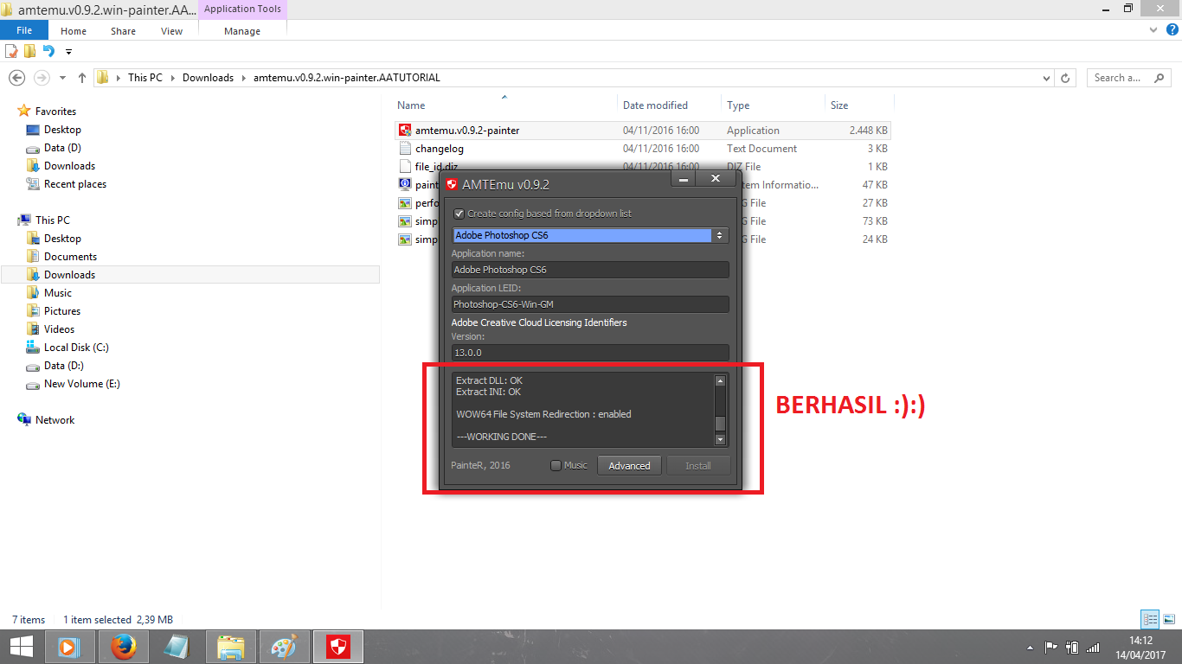Viewport: 1182px width, 664px height.
Task: Click the Advanced button in AMTEmu
Action: 629,466
